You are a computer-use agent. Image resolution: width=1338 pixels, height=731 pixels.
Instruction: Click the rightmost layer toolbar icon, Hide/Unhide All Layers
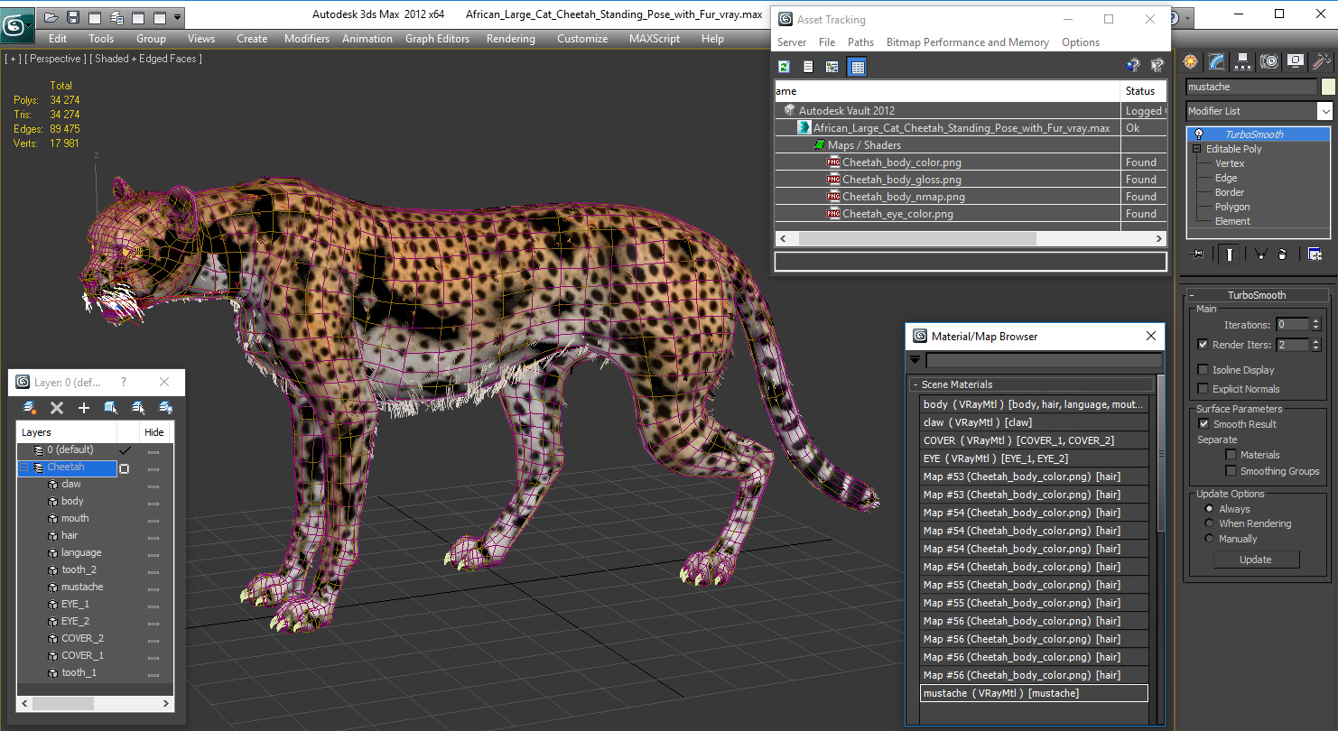(165, 408)
